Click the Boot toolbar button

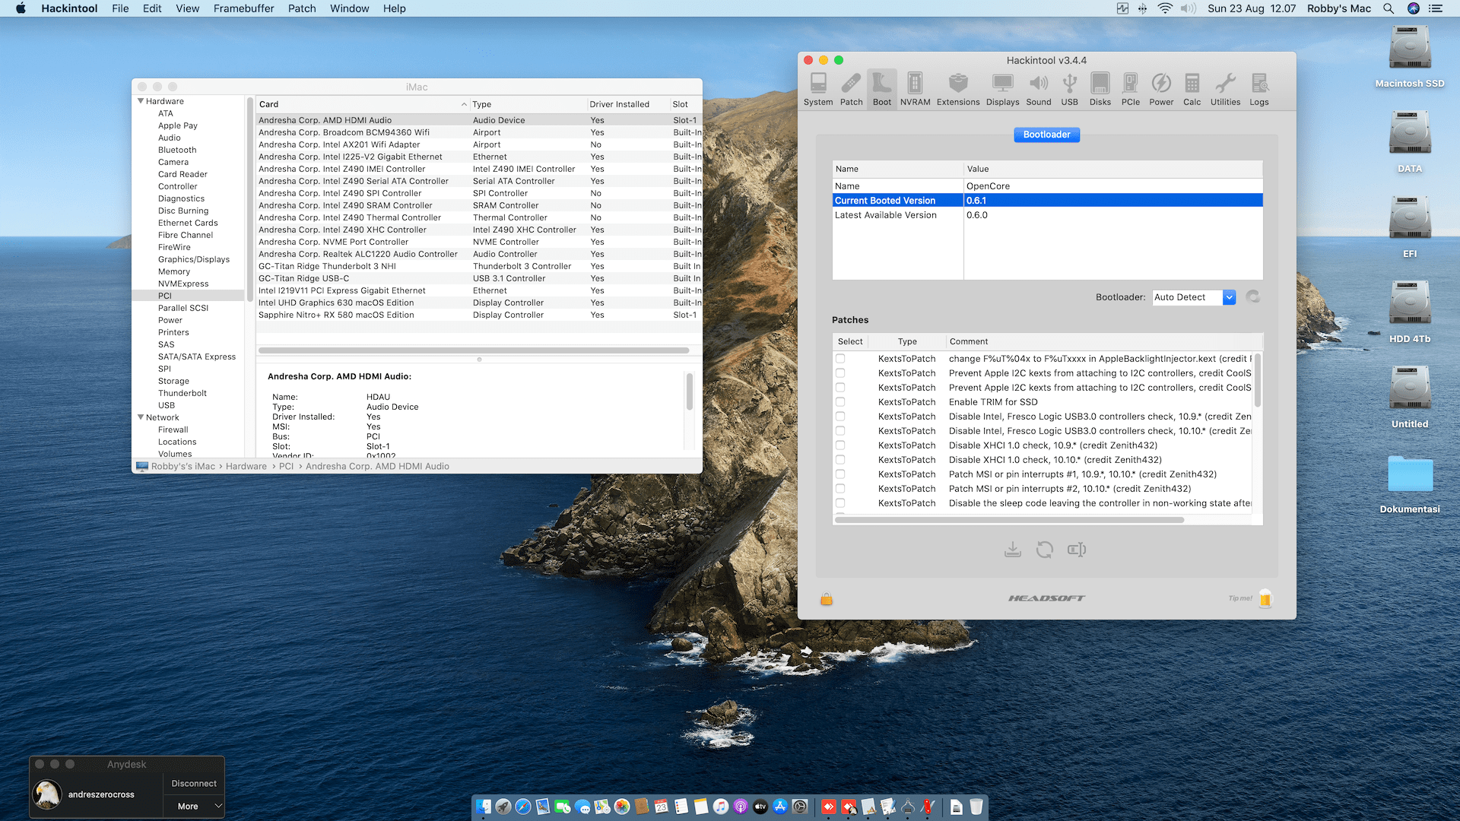(x=882, y=90)
